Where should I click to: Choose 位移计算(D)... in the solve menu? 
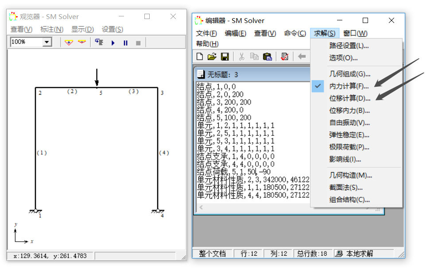point(357,98)
